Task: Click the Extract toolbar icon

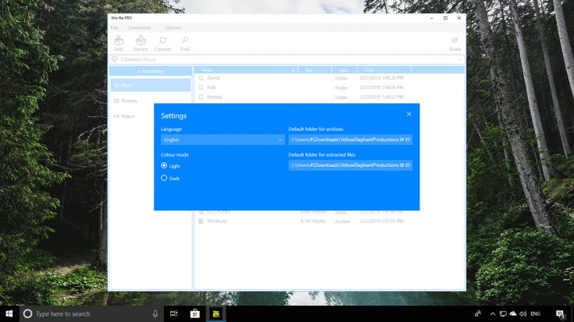Action: pyautogui.click(x=141, y=41)
